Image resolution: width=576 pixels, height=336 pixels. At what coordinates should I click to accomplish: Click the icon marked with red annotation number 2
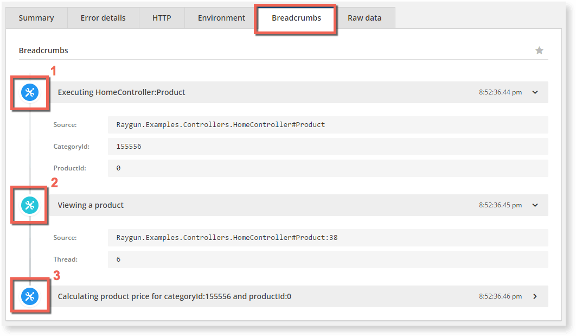(x=30, y=206)
